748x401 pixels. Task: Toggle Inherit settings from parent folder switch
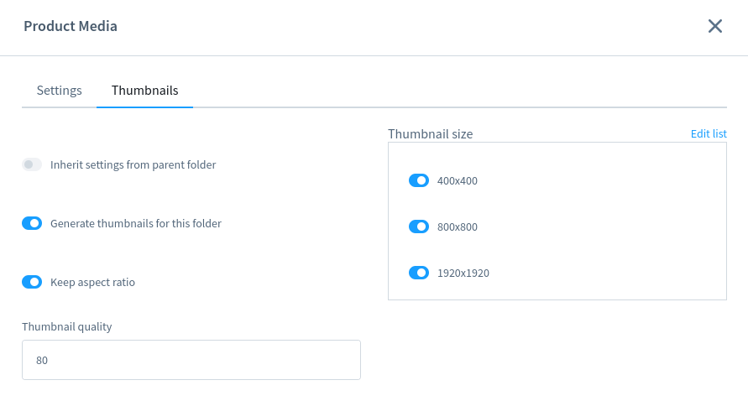pos(32,164)
